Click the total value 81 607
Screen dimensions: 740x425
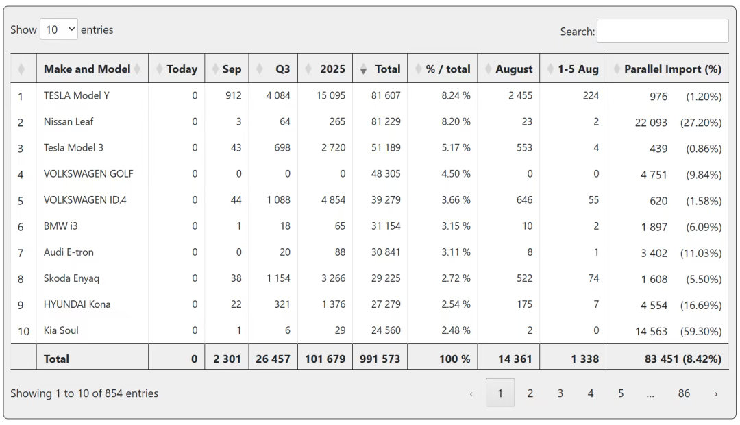click(x=386, y=95)
